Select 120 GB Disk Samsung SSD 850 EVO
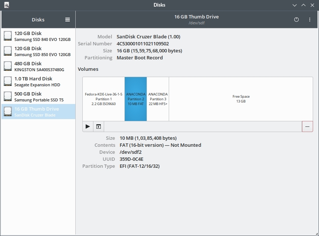This screenshot has width=319, height=236. (x=38, y=51)
